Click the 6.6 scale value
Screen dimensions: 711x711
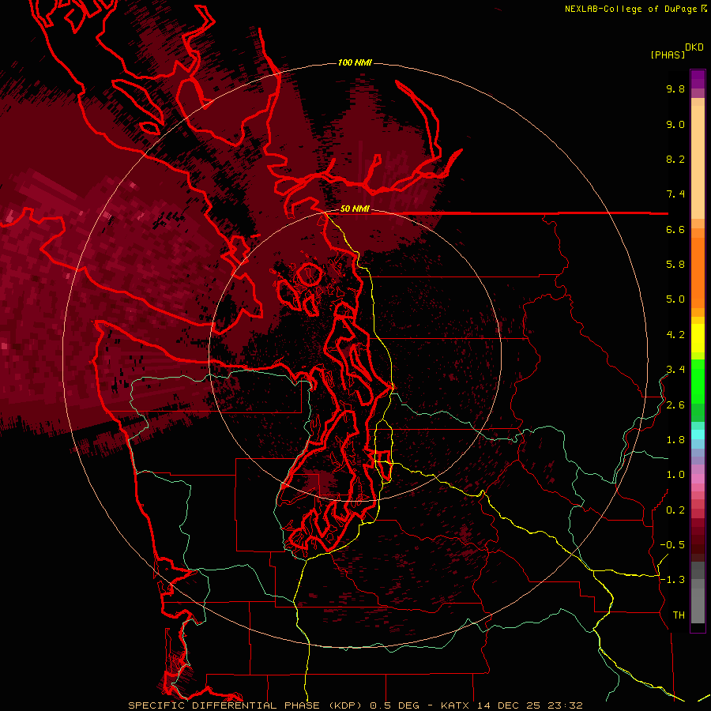(675, 229)
